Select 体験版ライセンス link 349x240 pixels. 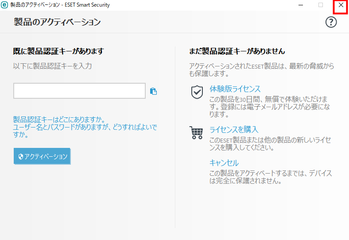(x=235, y=89)
